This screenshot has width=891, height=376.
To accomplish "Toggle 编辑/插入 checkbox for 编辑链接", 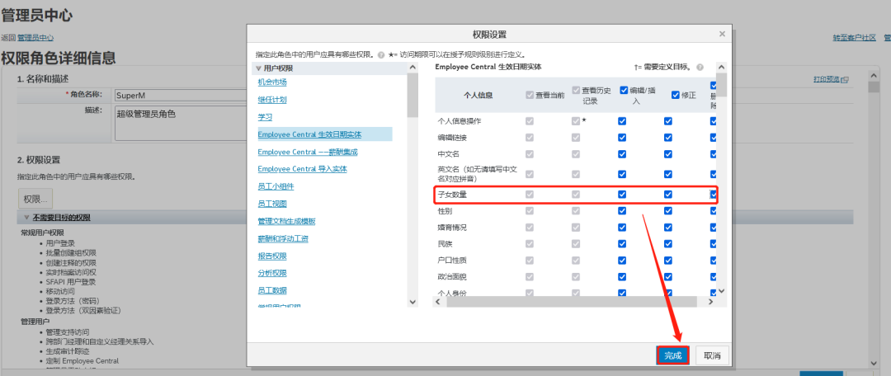I will (x=622, y=137).
